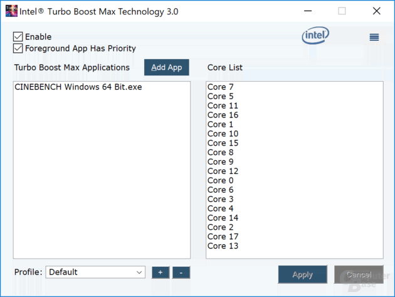Select Core 12 in Core List
Image resolution: width=395 pixels, height=297 pixels.
[295, 171]
